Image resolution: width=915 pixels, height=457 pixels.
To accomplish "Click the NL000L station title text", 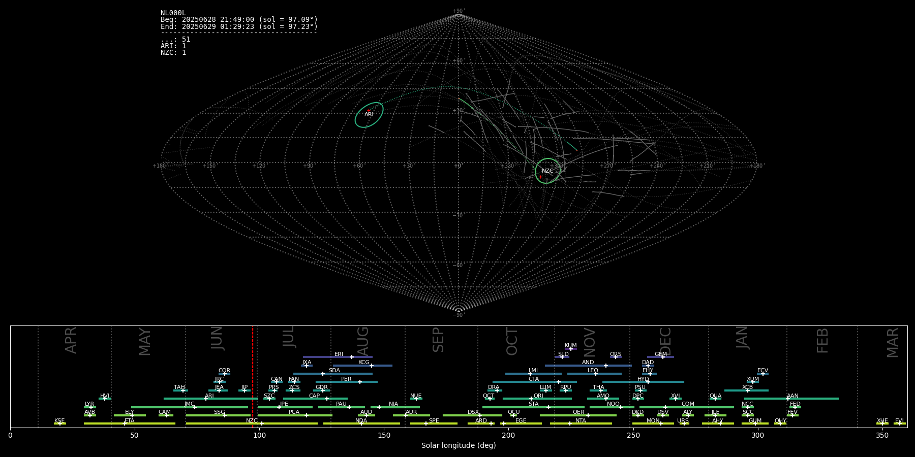I will 173,13.
